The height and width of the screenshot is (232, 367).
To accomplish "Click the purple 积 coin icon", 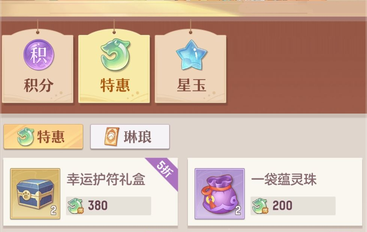I will [x=39, y=55].
